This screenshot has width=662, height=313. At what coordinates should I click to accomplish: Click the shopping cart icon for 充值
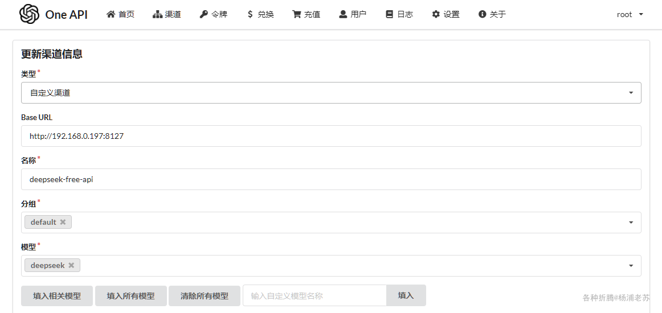[297, 14]
